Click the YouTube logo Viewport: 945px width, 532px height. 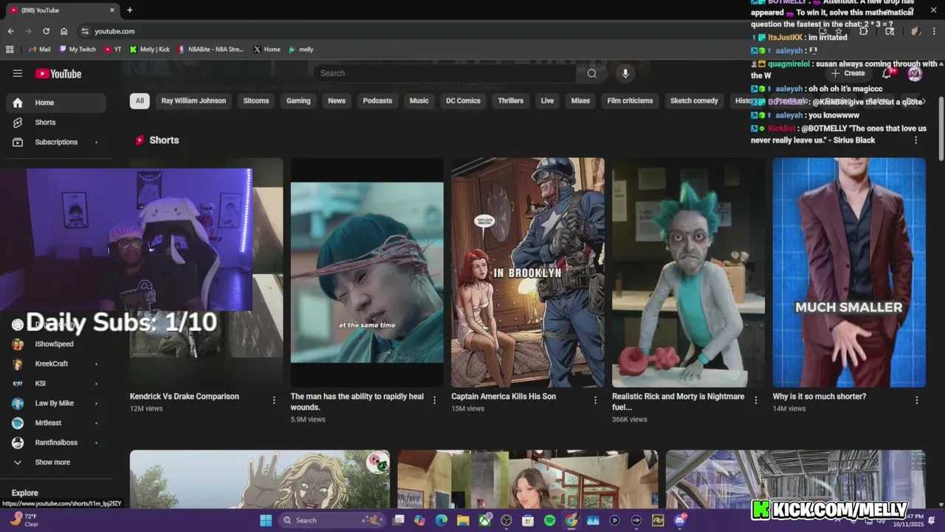tap(58, 73)
